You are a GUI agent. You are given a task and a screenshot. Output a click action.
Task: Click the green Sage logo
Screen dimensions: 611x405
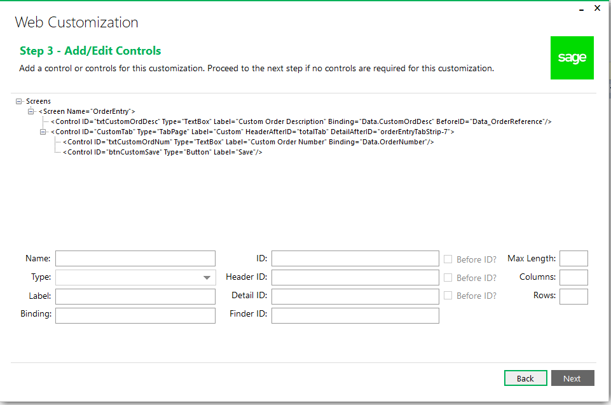click(572, 58)
